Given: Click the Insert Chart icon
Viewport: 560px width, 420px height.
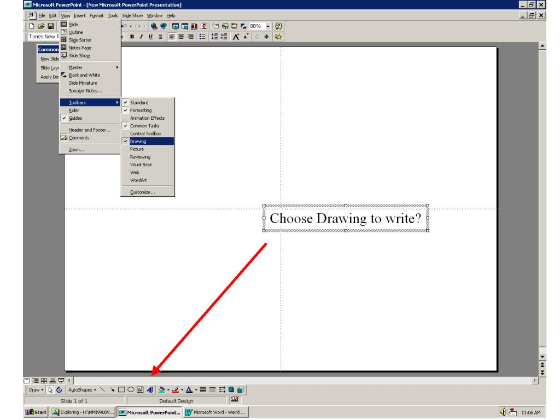Looking at the screenshot, I should point(194,26).
